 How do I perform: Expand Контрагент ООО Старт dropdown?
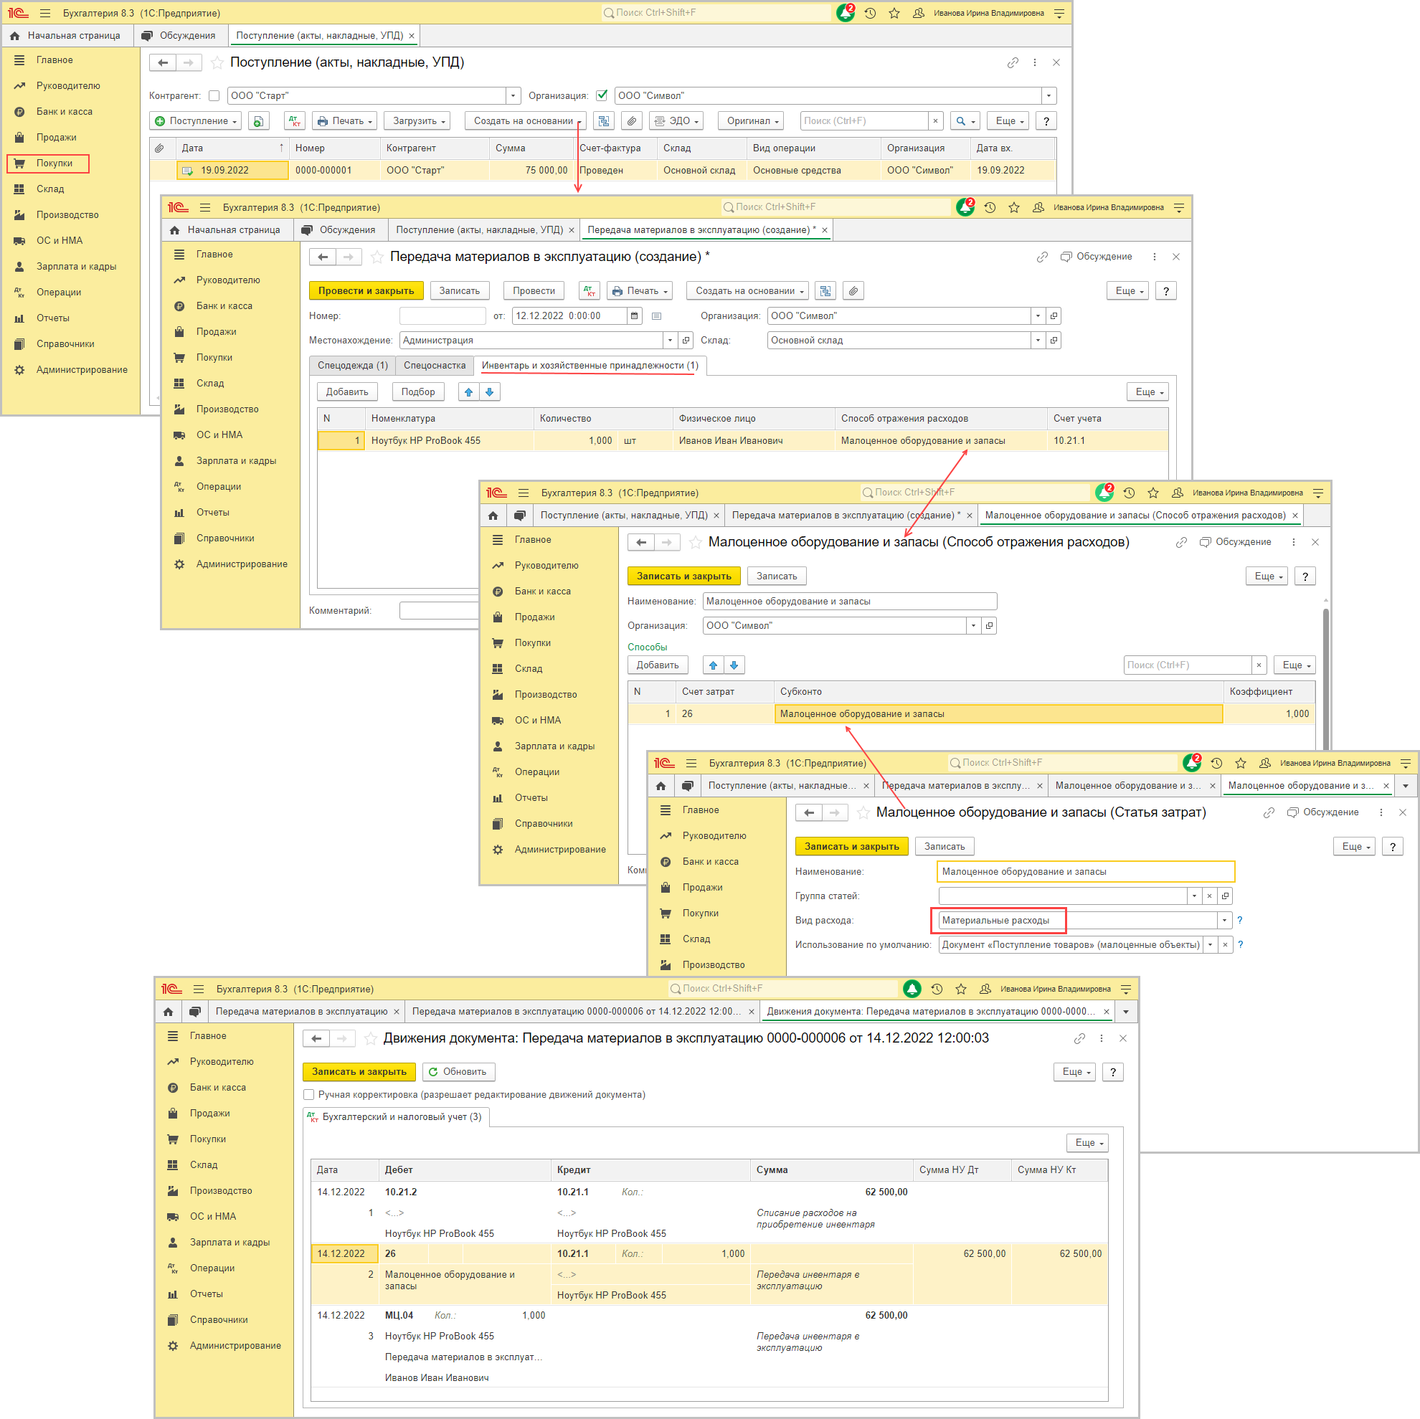coord(513,95)
